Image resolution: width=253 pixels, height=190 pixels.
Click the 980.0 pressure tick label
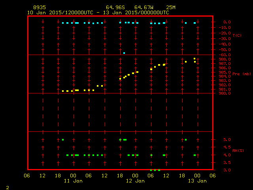click(225, 93)
